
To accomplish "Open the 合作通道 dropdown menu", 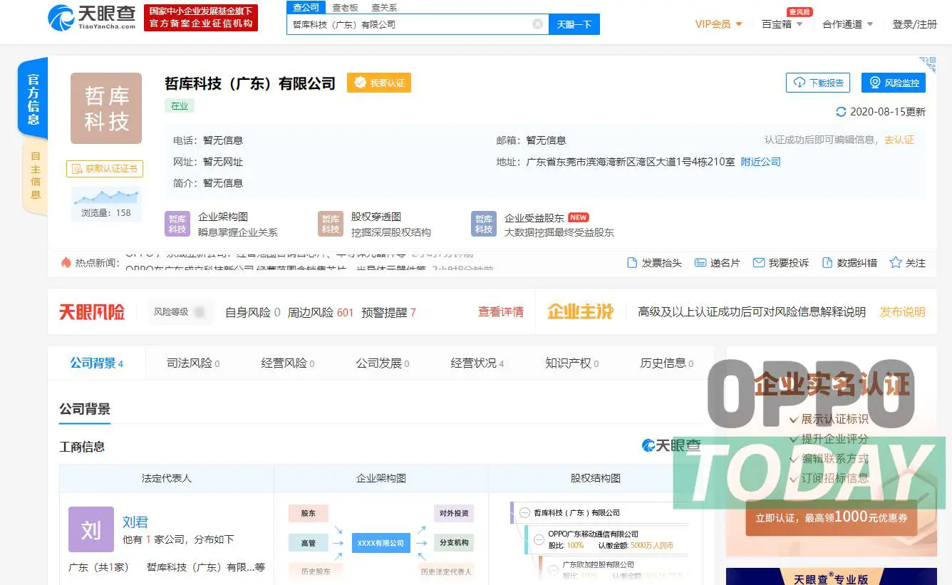I will pos(847,24).
